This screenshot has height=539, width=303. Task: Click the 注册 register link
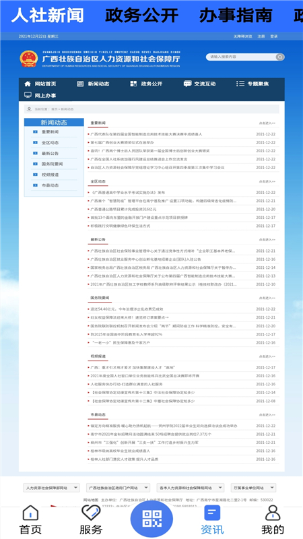click(x=261, y=36)
